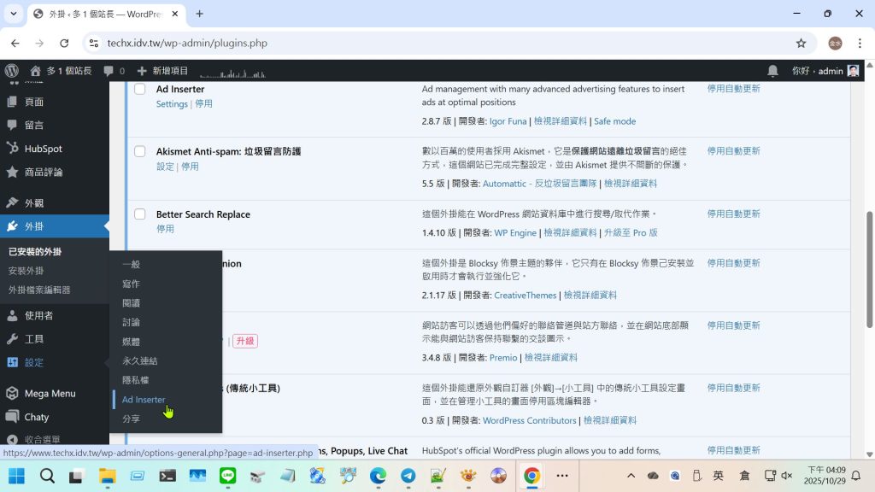Tick the Better Search Replace checkbox
The image size is (875, 492).
[139, 214]
